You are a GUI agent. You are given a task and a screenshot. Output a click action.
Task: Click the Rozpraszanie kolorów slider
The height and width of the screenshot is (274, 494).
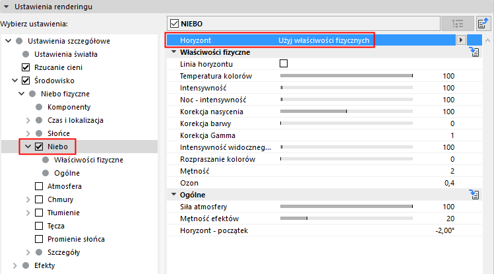[346, 159]
